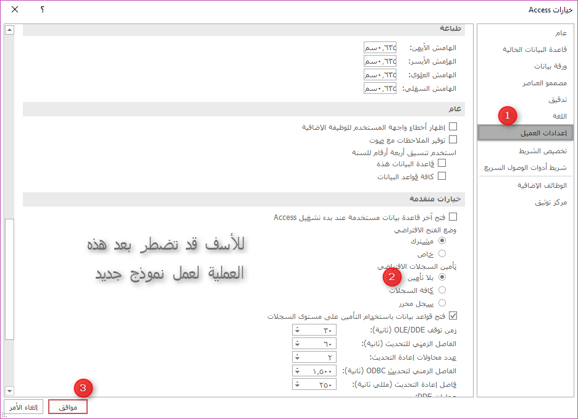Image resolution: width=578 pixels, height=419 pixels.
Task: Open help with the question mark icon
Action: point(43,10)
